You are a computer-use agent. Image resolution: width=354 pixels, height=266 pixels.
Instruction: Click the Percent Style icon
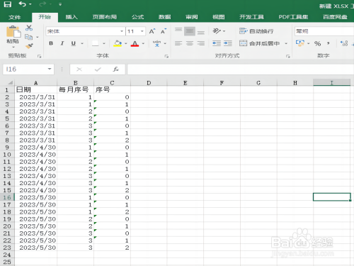[x=317, y=43]
